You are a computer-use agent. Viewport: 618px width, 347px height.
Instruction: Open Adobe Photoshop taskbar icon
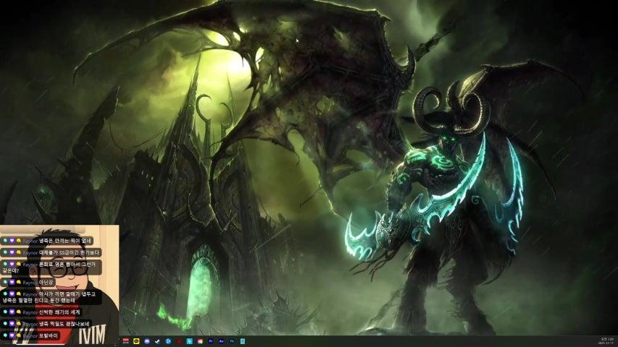pyautogui.click(x=232, y=340)
